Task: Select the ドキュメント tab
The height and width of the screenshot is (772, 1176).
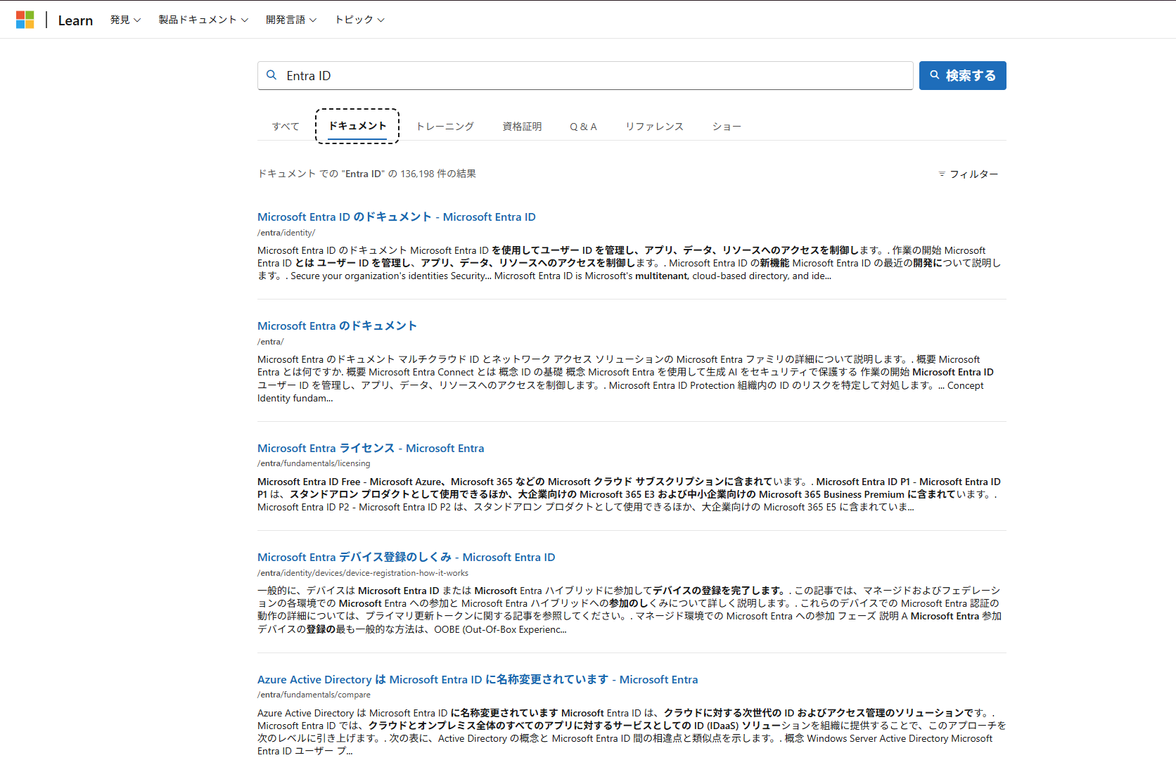Action: [x=357, y=126]
